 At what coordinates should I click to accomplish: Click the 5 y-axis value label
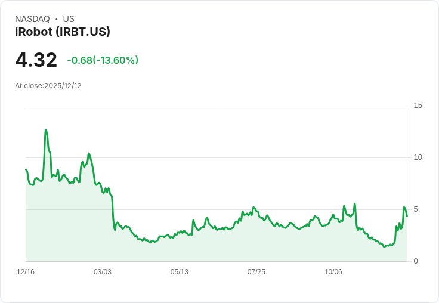(415, 209)
